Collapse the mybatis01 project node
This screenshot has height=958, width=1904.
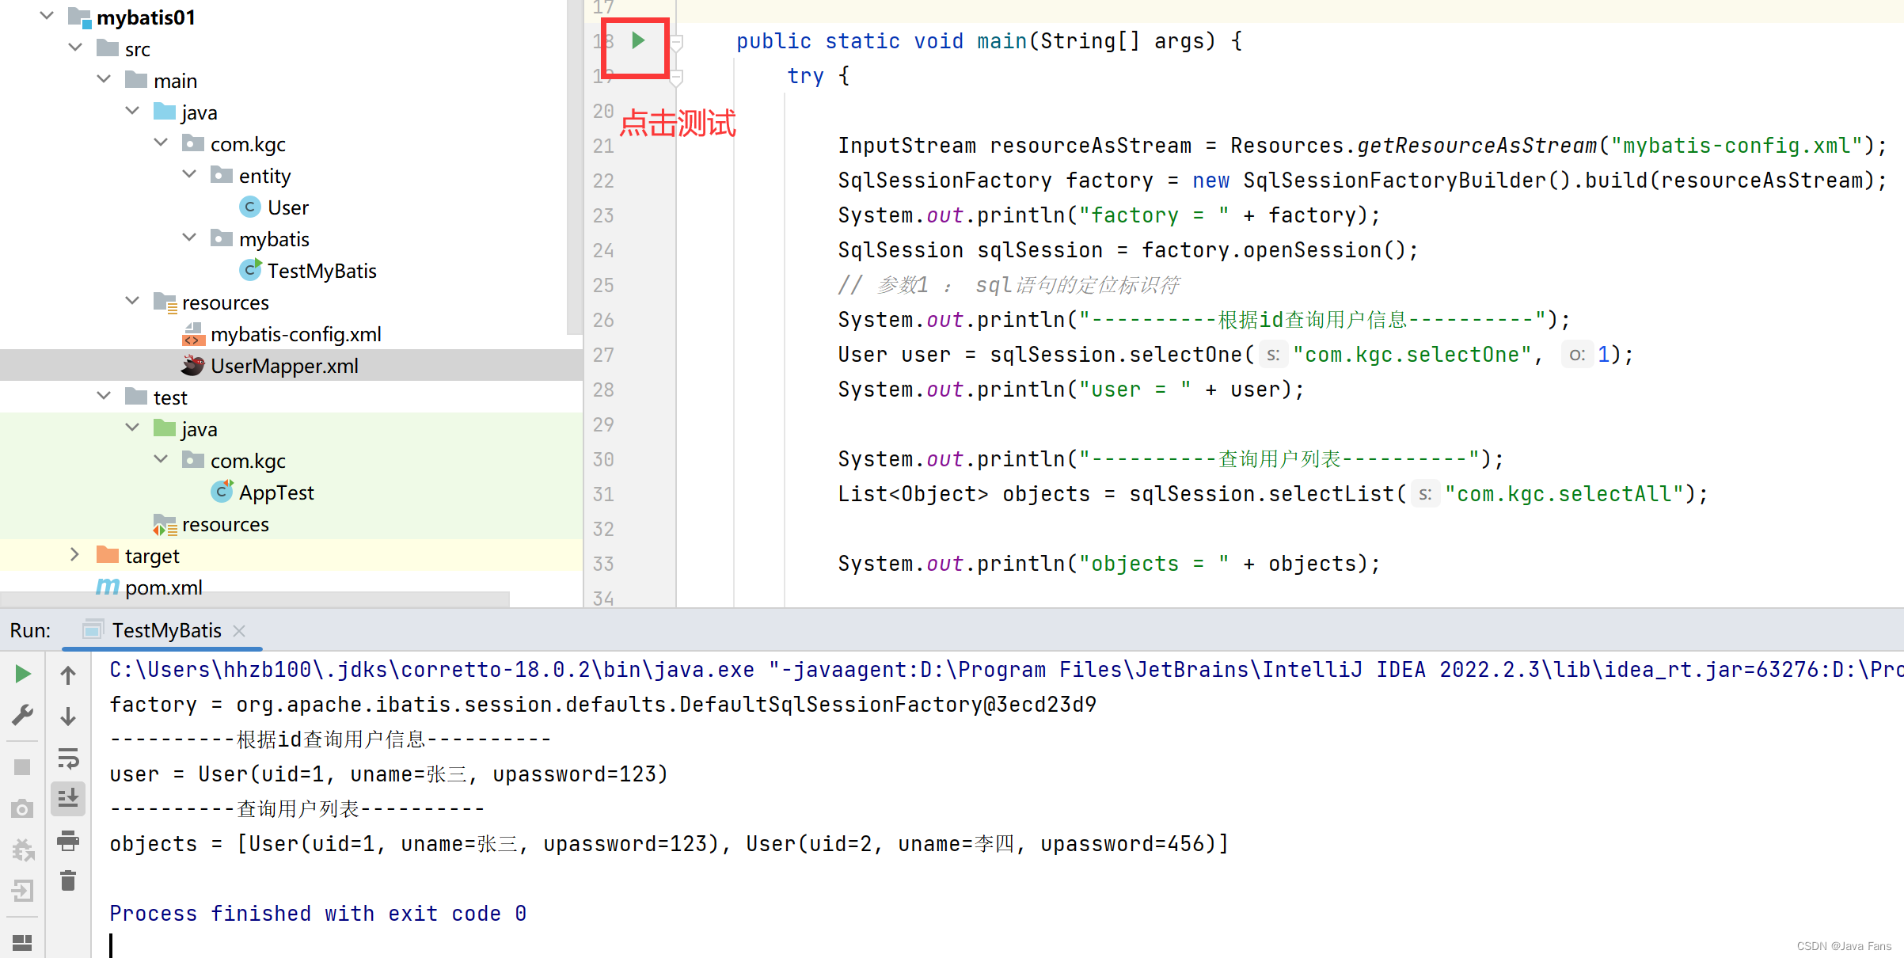[x=47, y=16]
